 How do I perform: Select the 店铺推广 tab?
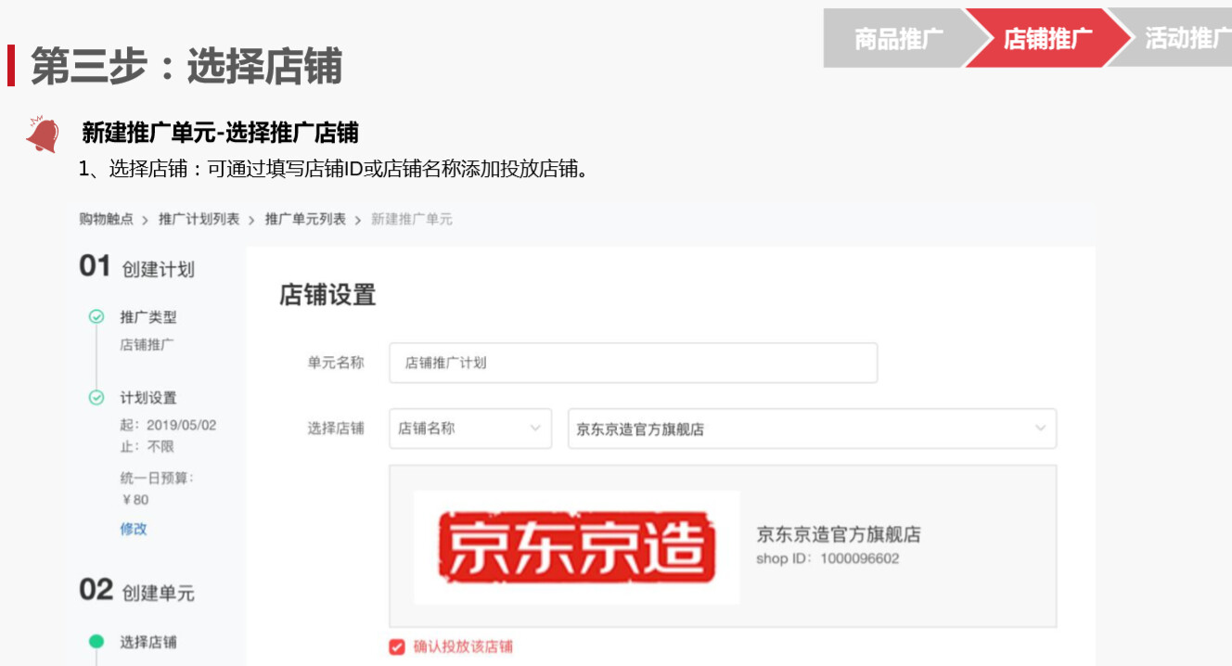point(1048,38)
